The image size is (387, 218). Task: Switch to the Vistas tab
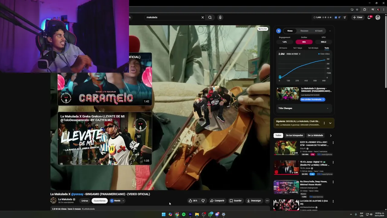click(290, 31)
